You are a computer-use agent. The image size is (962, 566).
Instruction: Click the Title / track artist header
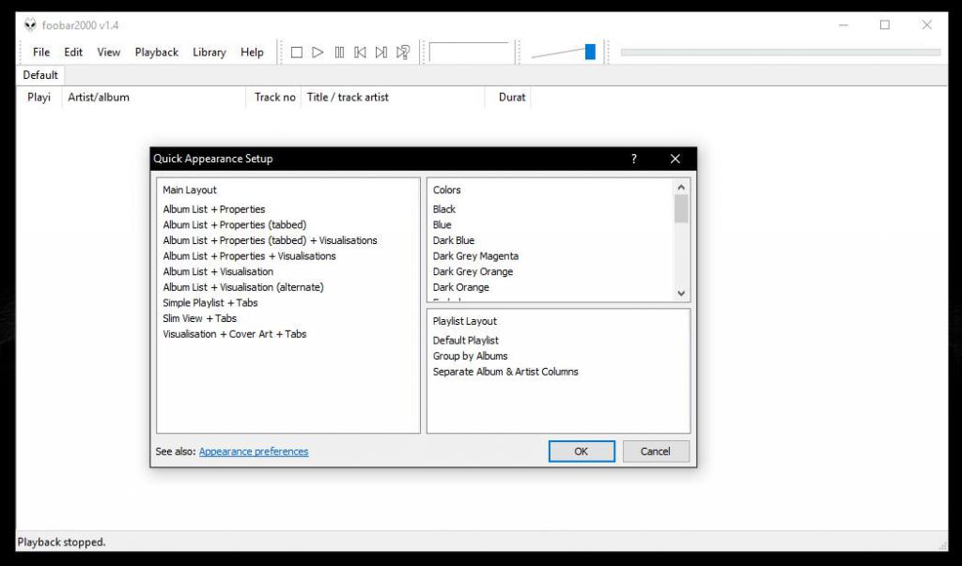coord(393,97)
